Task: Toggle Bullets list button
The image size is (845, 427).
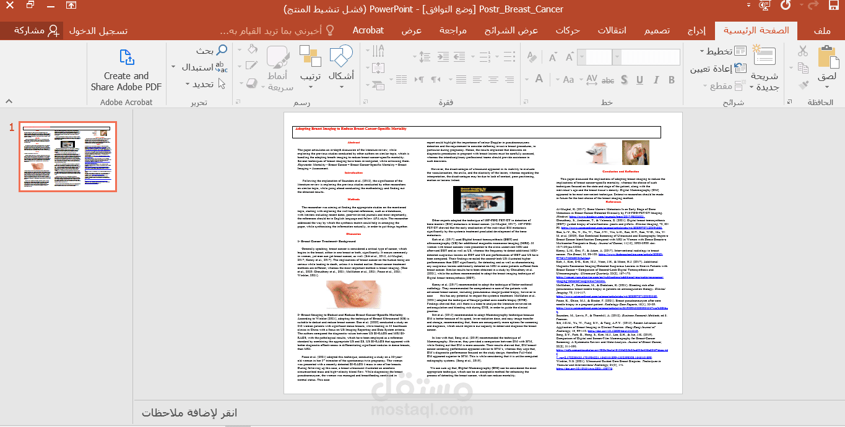Action: 509,56
